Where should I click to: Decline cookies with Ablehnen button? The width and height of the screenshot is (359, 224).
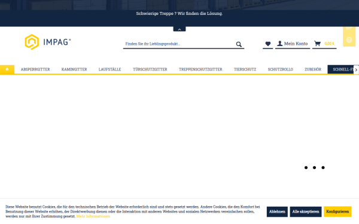[277, 211]
